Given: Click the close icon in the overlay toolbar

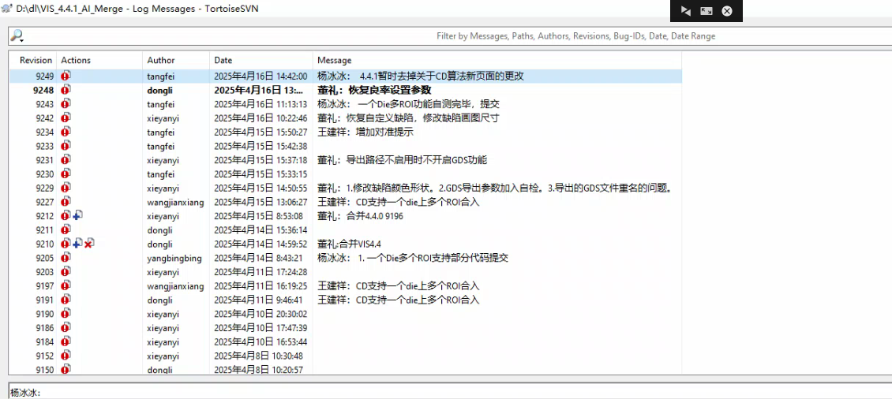Looking at the screenshot, I should [x=727, y=11].
